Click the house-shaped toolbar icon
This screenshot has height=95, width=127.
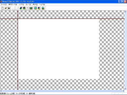[43, 8]
